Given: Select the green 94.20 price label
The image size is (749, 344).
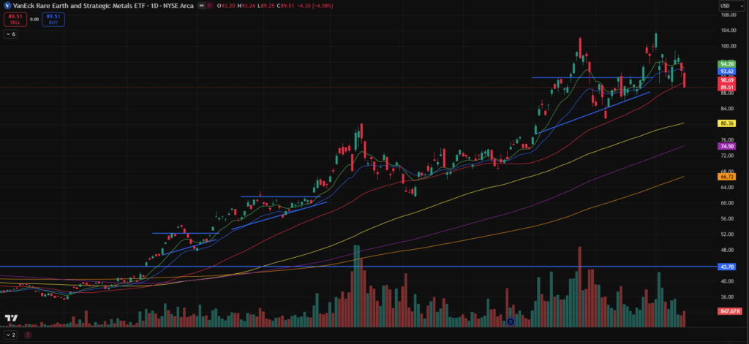Looking at the screenshot, I should point(726,64).
